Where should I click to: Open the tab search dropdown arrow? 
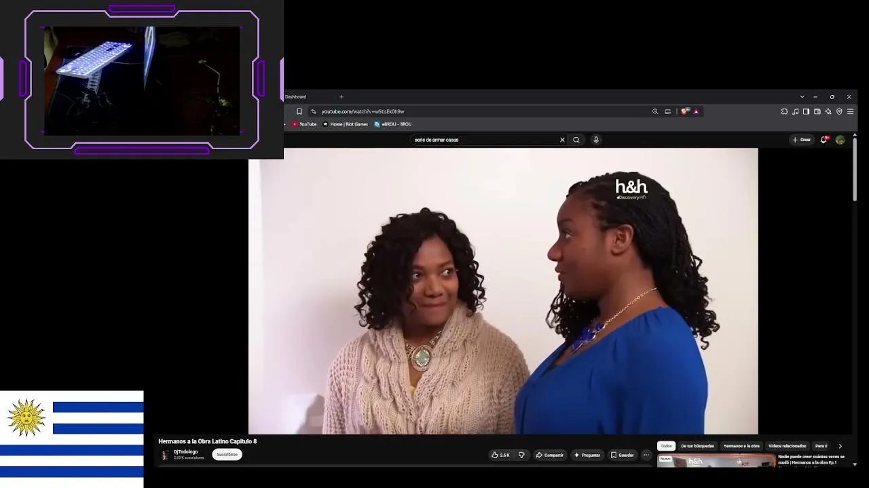coord(802,97)
